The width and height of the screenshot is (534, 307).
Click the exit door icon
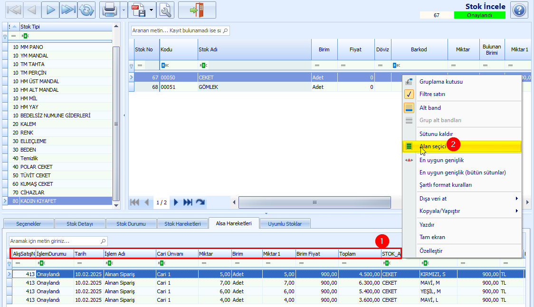click(197, 10)
